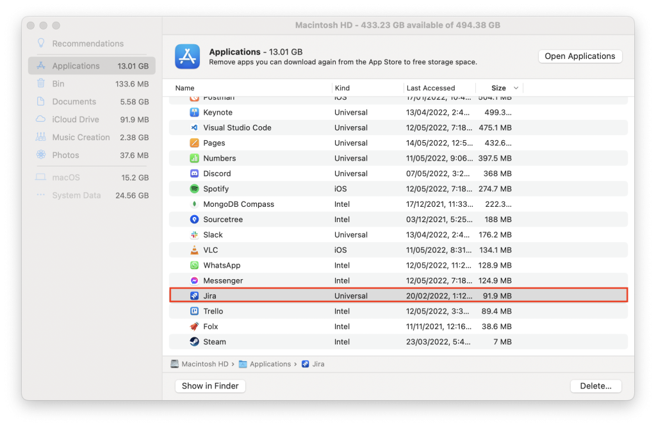The image size is (656, 427).
Task: Click the Jira icon in the path bar
Action: pos(306,364)
